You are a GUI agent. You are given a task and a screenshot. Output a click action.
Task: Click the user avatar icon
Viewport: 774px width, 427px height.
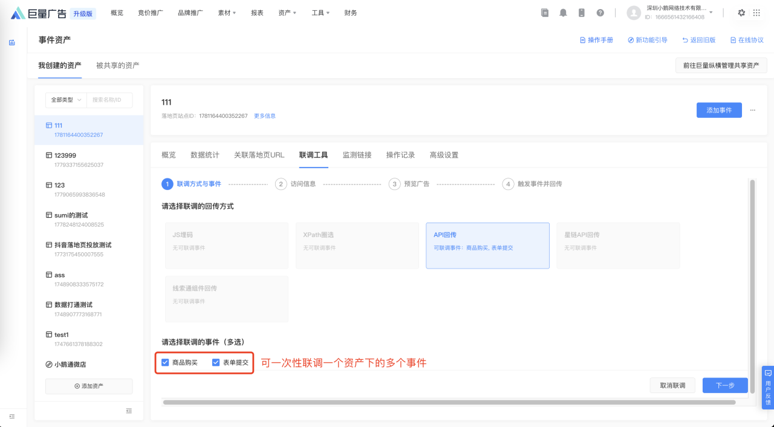633,13
